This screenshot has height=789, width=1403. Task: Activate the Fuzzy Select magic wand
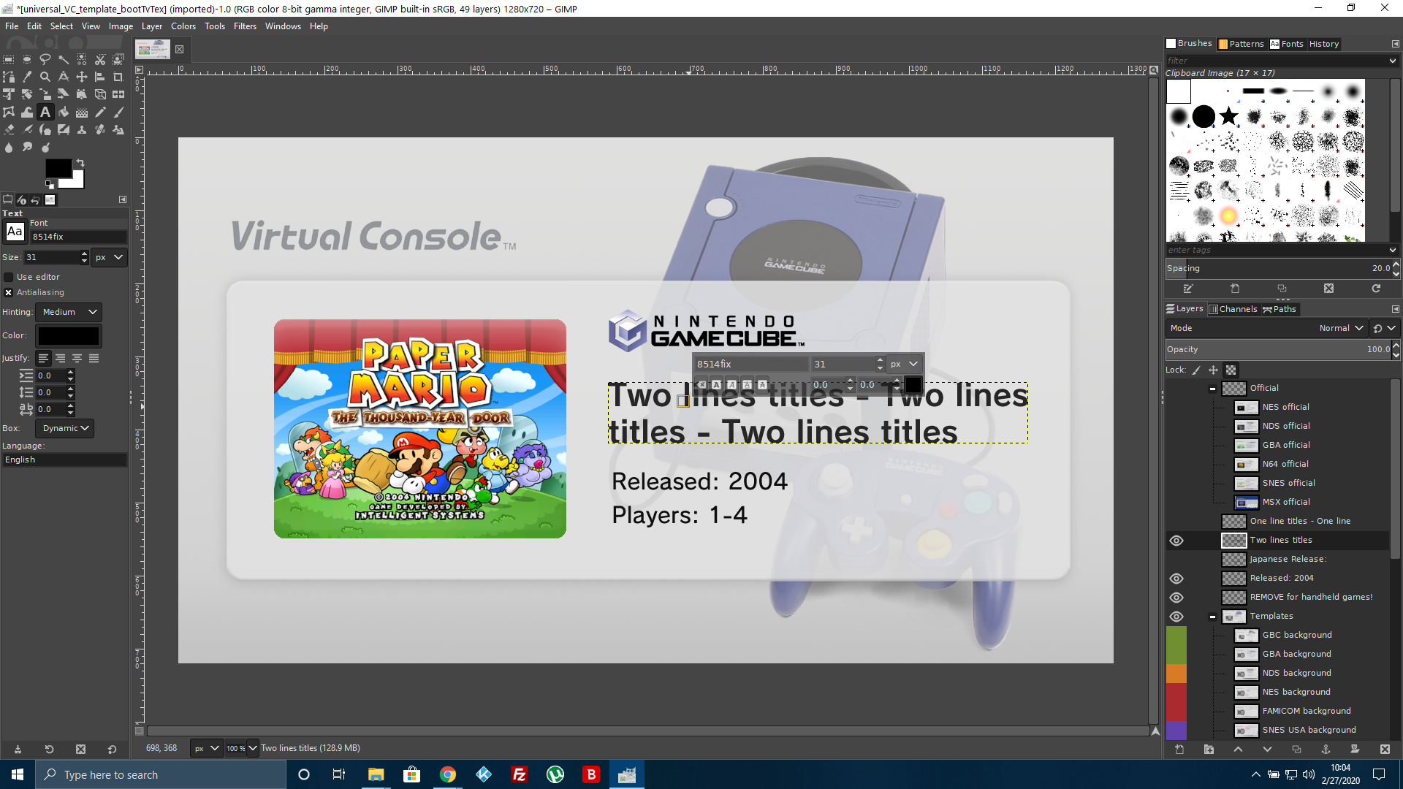(x=64, y=59)
